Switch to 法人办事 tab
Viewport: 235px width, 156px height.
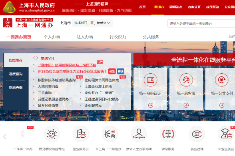point(85,37)
